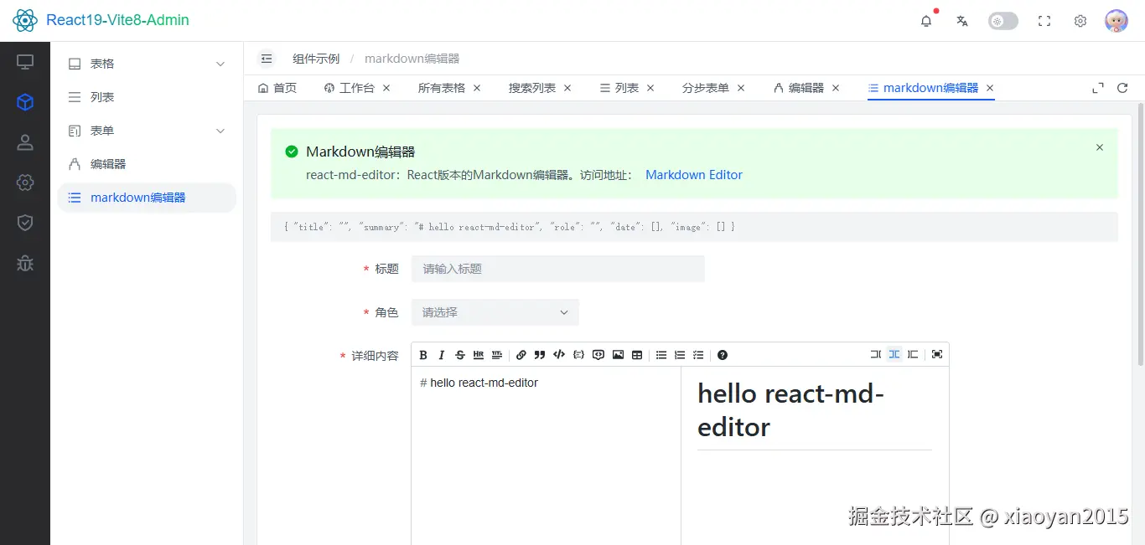Toggle markdown editor fullscreen

tap(937, 355)
